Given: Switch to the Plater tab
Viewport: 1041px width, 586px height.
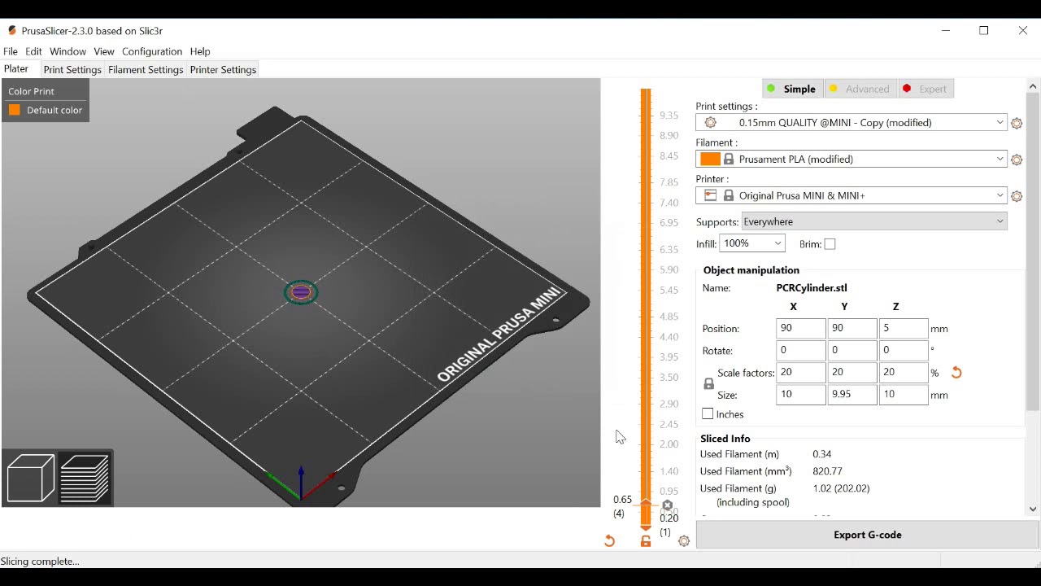Looking at the screenshot, I should point(16,69).
